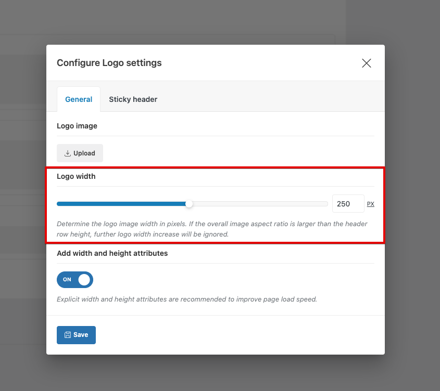Image resolution: width=440 pixels, height=391 pixels.
Task: Click the logo width help description
Action: (x=212, y=229)
